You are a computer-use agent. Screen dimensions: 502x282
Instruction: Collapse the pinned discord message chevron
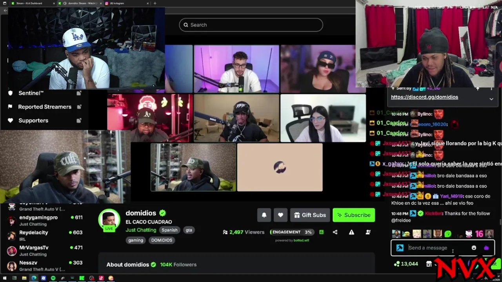(x=491, y=99)
